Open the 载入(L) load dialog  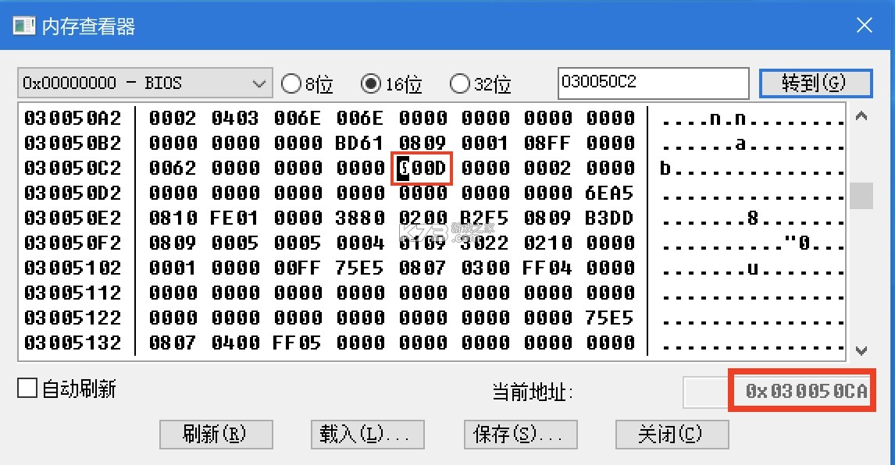tap(367, 435)
